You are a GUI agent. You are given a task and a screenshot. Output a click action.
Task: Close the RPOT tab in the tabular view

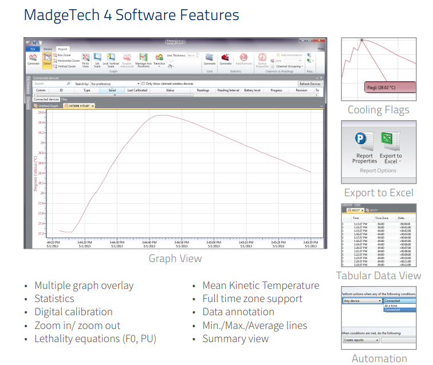(363, 210)
